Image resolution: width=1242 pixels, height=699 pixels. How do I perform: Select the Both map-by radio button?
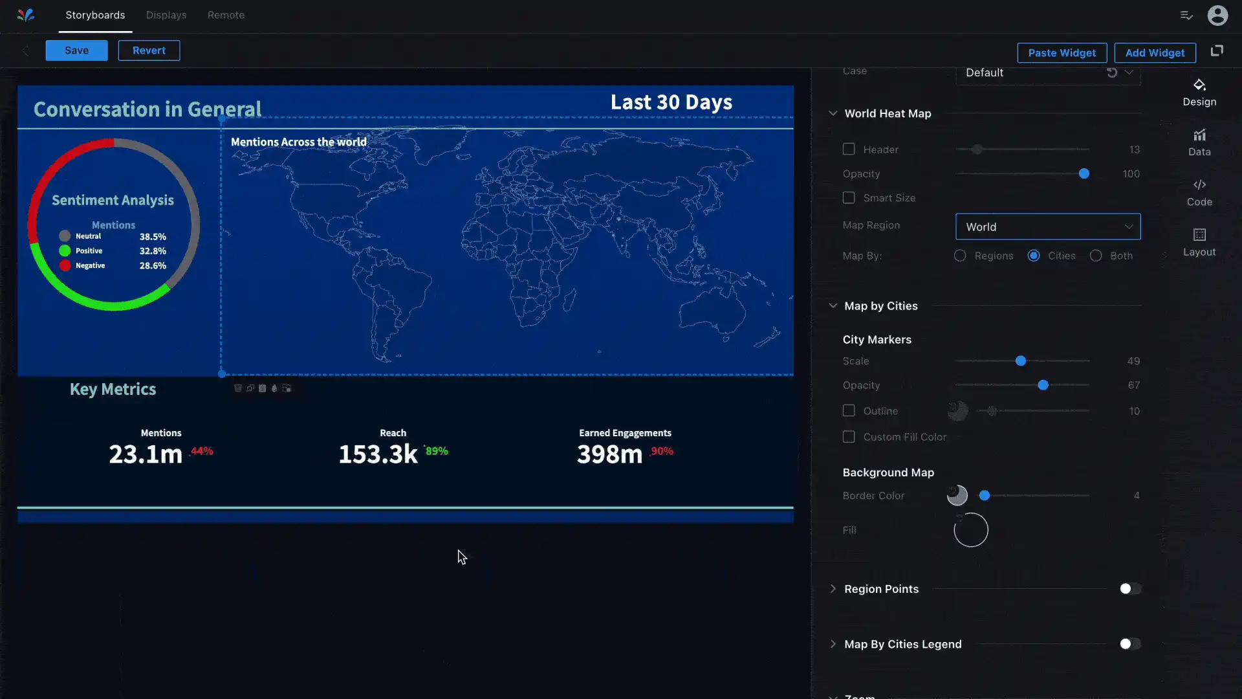[x=1095, y=256]
